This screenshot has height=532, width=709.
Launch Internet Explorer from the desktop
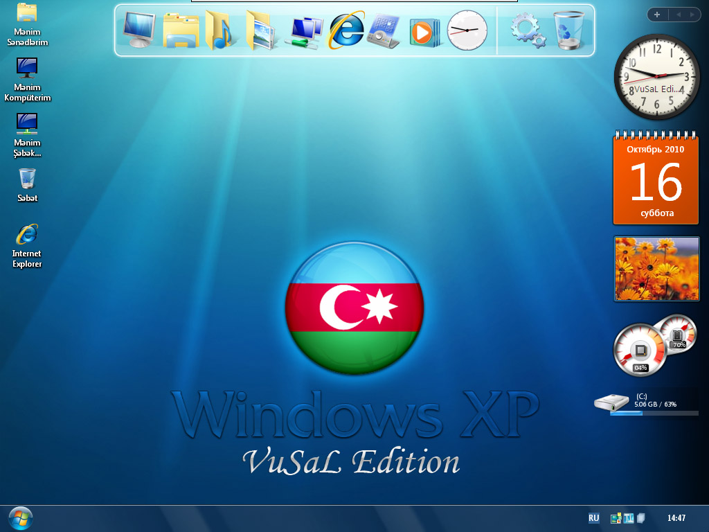tap(27, 246)
